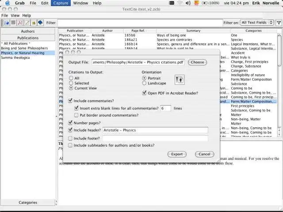This screenshot has height=212, width=283.
Task: Enable Put border around commentaries
Action: (76, 115)
